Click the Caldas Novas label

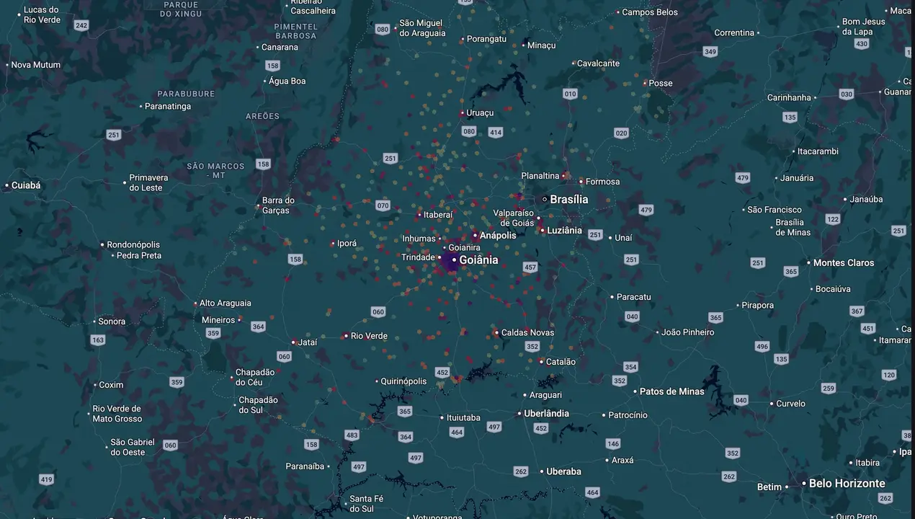pos(527,333)
